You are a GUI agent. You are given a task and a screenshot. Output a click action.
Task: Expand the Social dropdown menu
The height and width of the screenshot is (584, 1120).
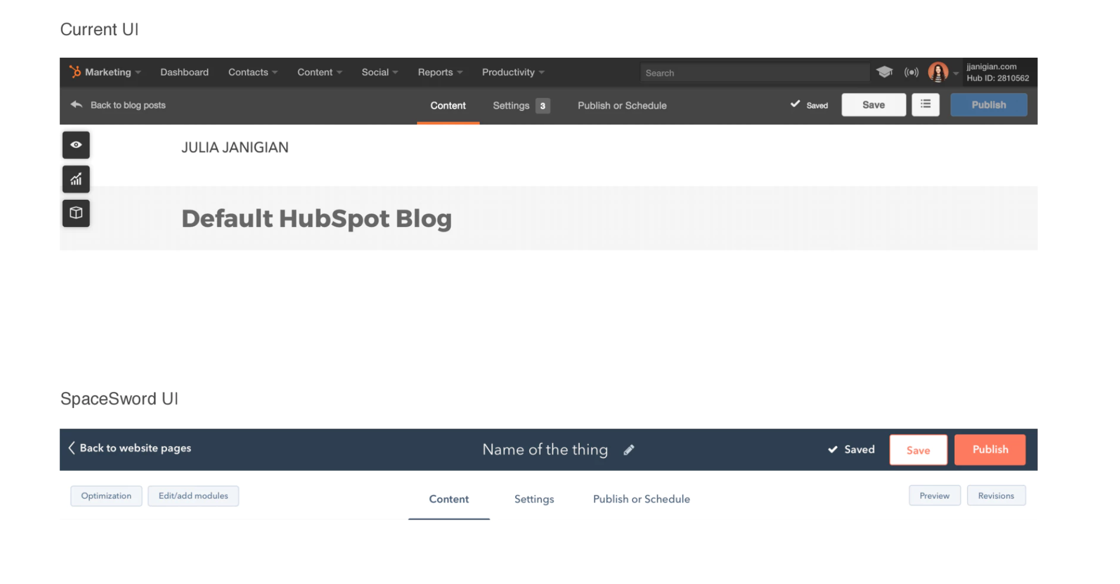[380, 72]
